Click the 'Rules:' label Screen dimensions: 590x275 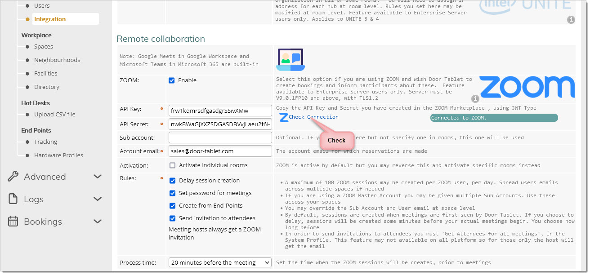pos(128,178)
